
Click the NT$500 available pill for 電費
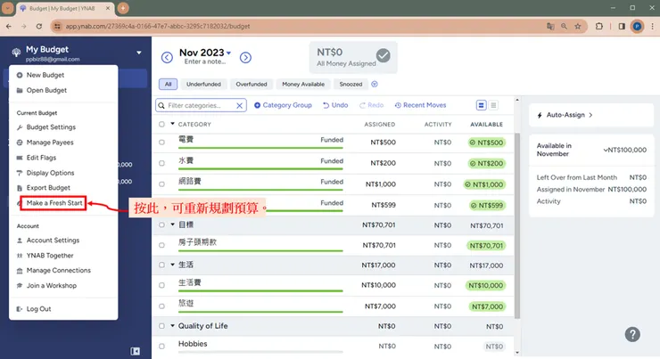click(x=487, y=143)
